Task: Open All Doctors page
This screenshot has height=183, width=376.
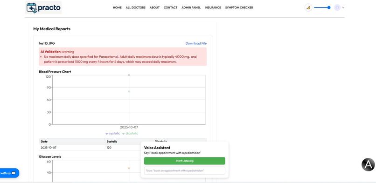Action: 135,7
